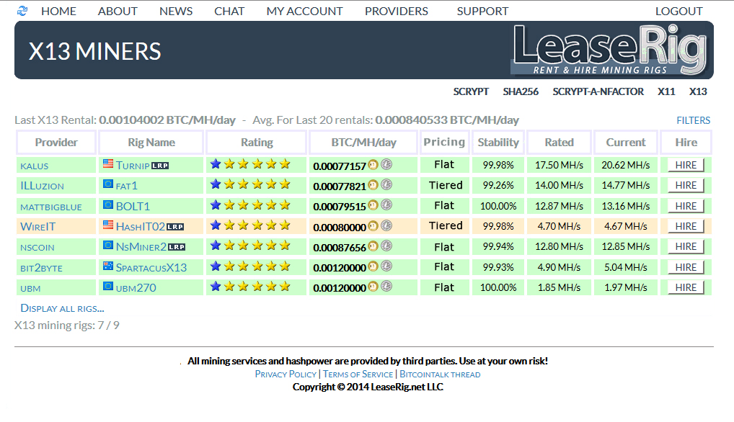Viewport: 734px width, 422px height.
Task: Click LOGOUT in the top navigation
Action: [678, 12]
